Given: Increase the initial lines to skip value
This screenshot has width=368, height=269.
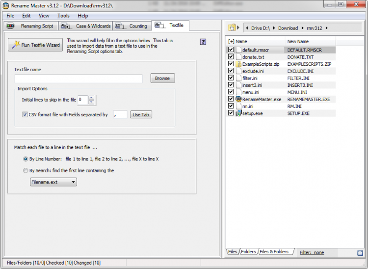Looking at the screenshot, I should (91, 98).
